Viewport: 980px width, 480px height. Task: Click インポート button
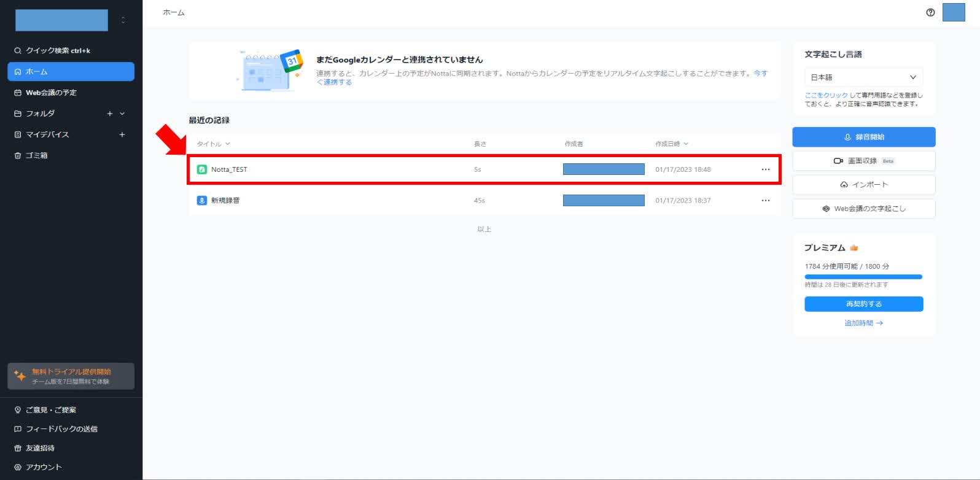pyautogui.click(x=863, y=185)
